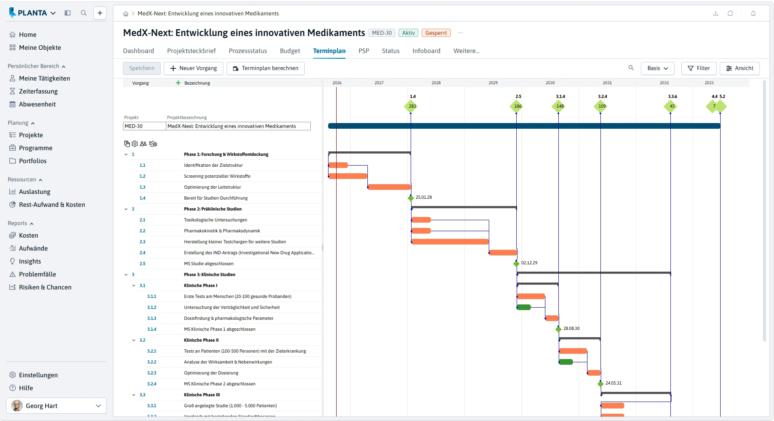The height and width of the screenshot is (421, 774).
Task: Click the Projektbezeichnung input field
Action: [238, 126]
